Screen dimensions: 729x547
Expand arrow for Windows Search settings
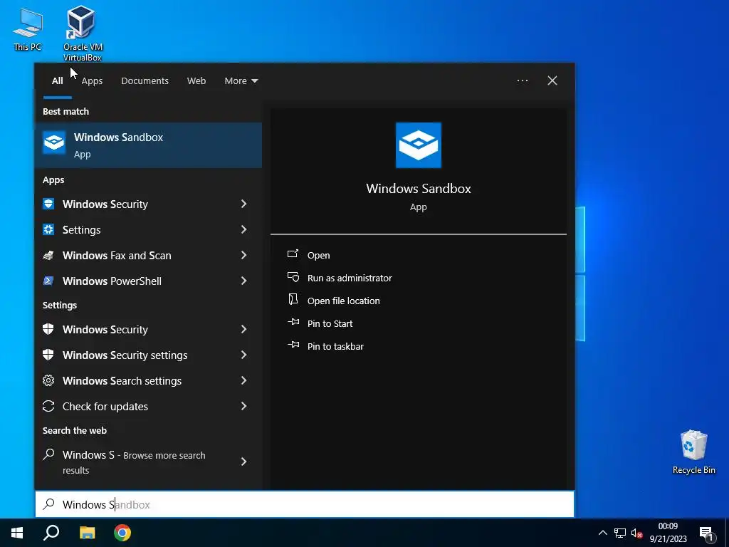243,380
